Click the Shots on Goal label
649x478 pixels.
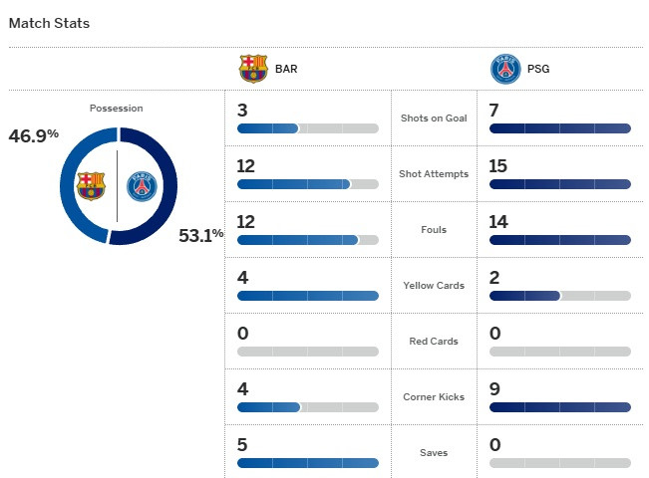[x=434, y=119]
